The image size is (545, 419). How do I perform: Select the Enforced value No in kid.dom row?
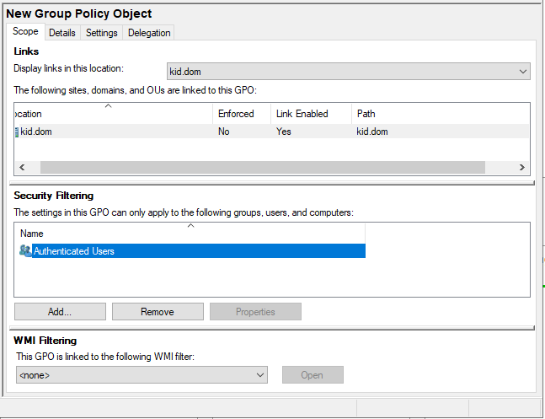(x=224, y=132)
